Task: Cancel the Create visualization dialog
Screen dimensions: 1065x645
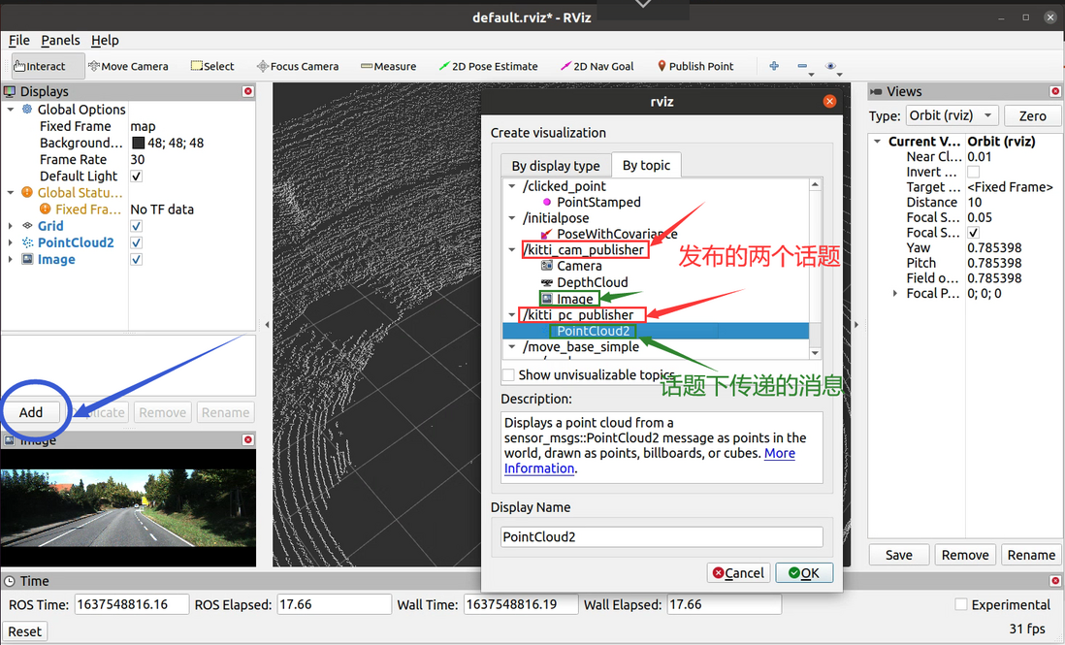Action: (x=738, y=573)
